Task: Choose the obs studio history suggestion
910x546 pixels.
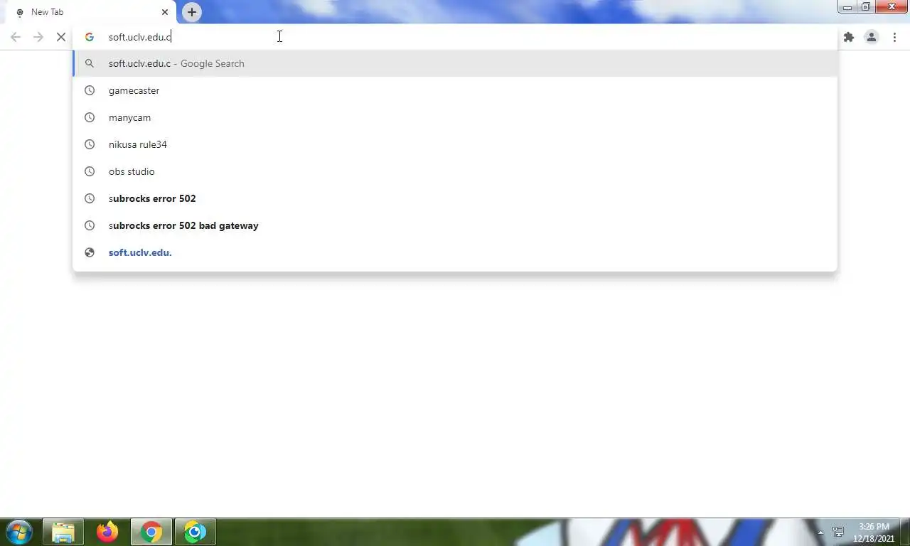Action: 455,171
